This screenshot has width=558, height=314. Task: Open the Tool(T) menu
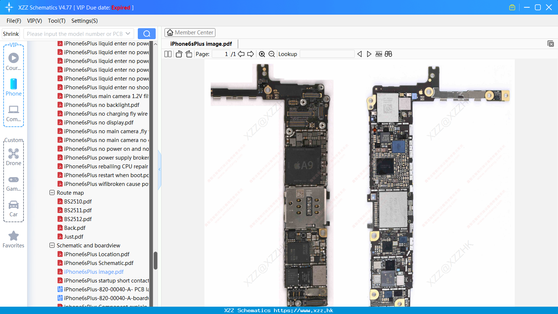pyautogui.click(x=57, y=21)
